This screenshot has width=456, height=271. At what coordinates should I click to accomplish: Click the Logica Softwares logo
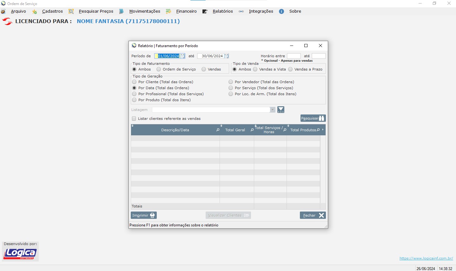(20, 254)
